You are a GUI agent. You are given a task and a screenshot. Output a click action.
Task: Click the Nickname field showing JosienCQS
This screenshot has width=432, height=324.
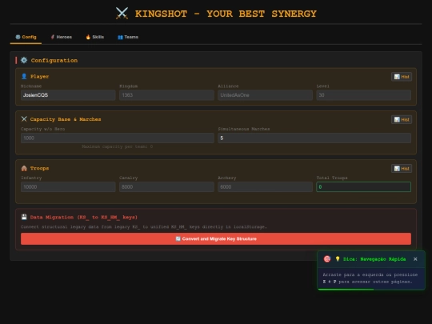[x=68, y=95]
